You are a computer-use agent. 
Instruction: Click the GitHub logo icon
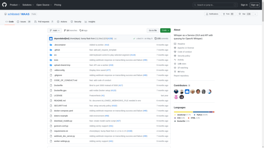5,5
